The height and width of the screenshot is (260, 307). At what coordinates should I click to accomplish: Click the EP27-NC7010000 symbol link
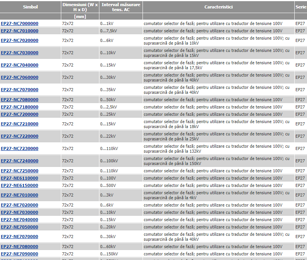(x=20, y=31)
